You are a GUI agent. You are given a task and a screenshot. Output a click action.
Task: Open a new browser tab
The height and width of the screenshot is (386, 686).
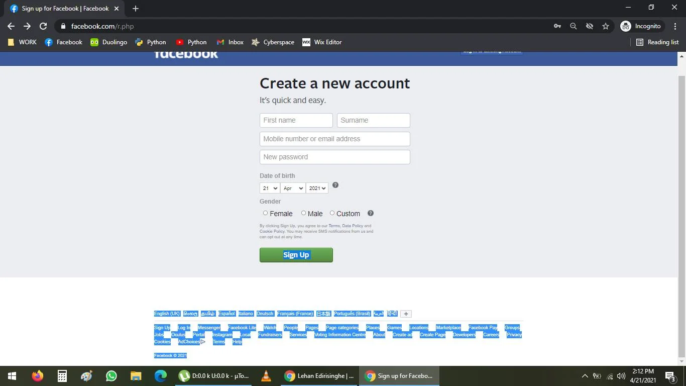(x=136, y=9)
